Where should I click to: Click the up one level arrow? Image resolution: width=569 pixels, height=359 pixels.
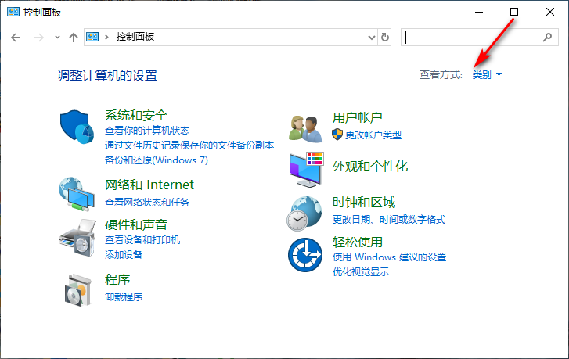pyautogui.click(x=74, y=37)
